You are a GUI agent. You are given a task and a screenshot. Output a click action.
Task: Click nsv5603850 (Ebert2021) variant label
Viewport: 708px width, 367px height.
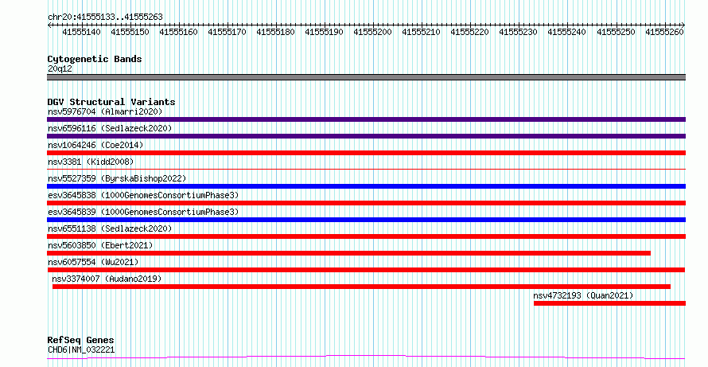(100, 245)
